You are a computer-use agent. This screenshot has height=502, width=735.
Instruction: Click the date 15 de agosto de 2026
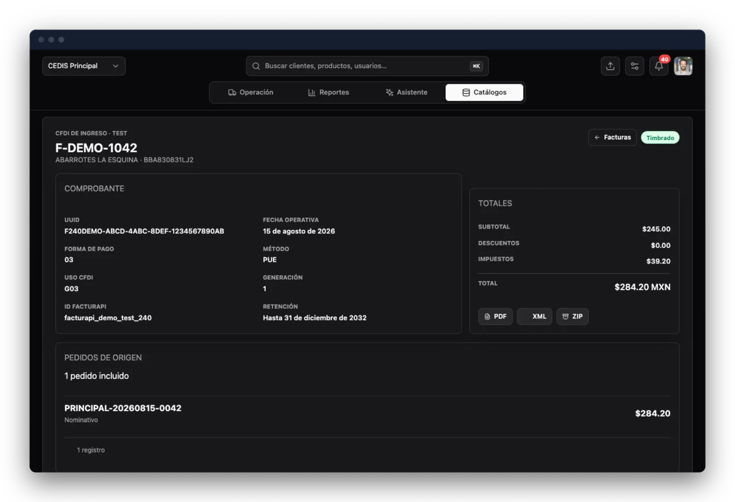pos(299,231)
